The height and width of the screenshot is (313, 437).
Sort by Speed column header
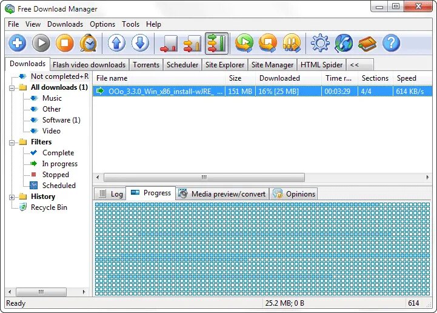413,78
